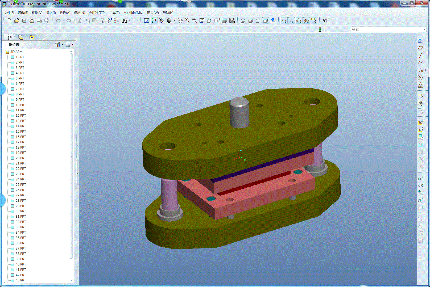Viewport: 430px width, 287px height.
Task: Open the 智能 selection filter dropdown
Action: 424,29
